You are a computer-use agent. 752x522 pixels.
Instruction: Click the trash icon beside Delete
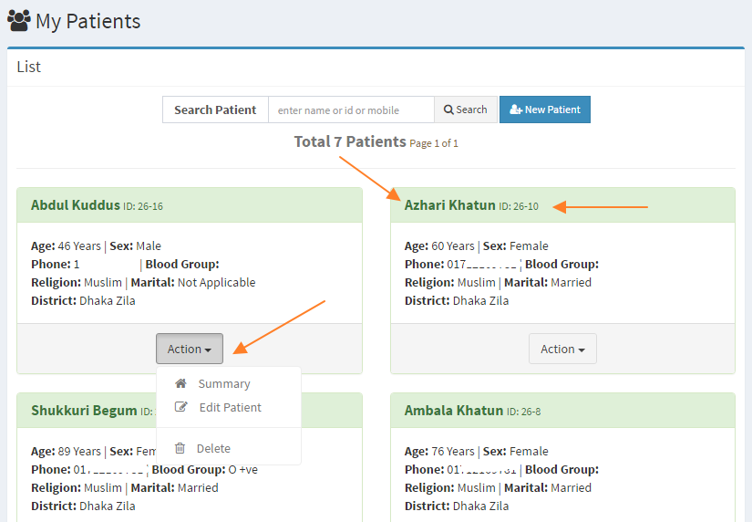[x=180, y=449]
